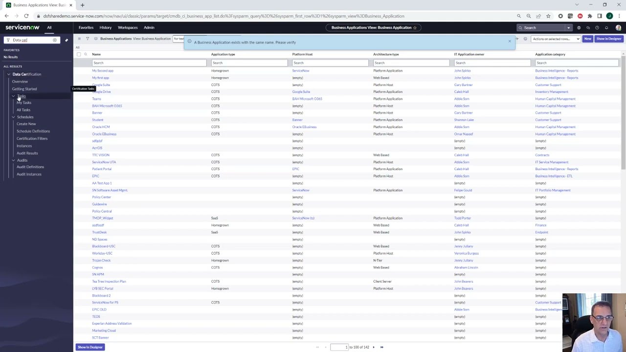Open the Admin menu
The width and height of the screenshot is (626, 352).
149,27
